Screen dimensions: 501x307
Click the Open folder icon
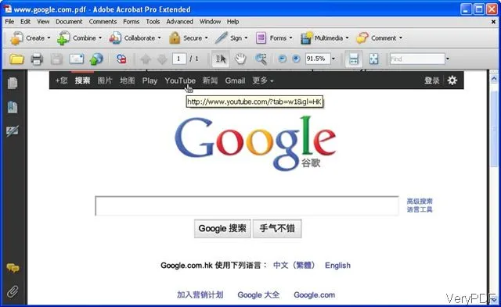click(x=16, y=59)
